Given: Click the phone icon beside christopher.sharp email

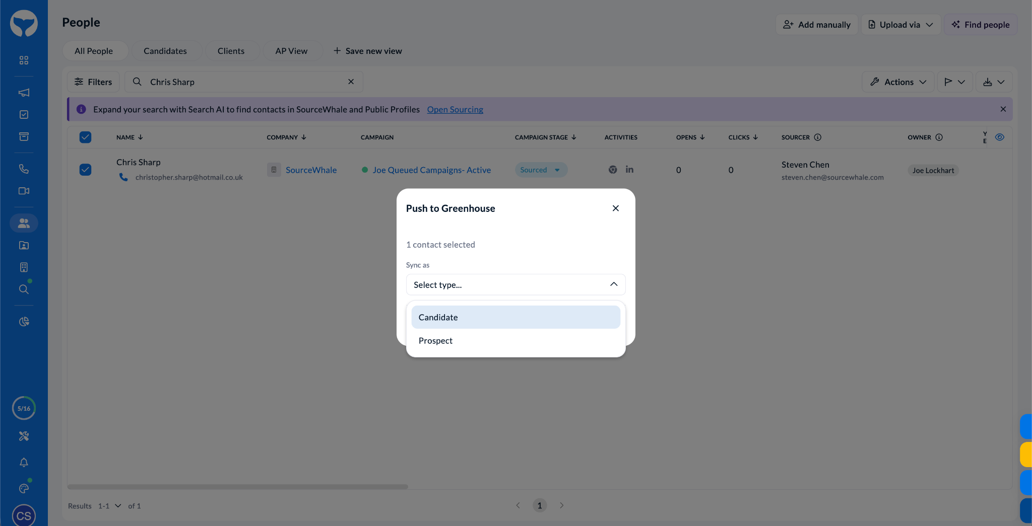Looking at the screenshot, I should 123,177.
